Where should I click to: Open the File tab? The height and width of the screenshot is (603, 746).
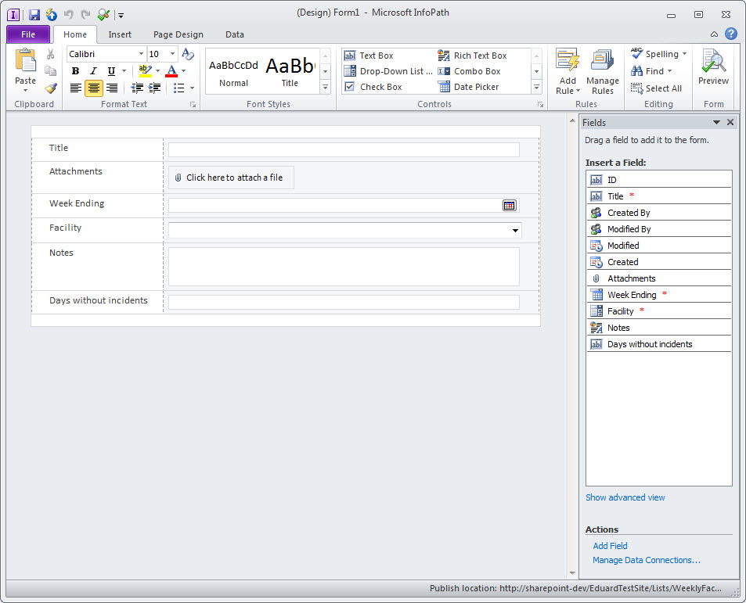pyautogui.click(x=28, y=34)
